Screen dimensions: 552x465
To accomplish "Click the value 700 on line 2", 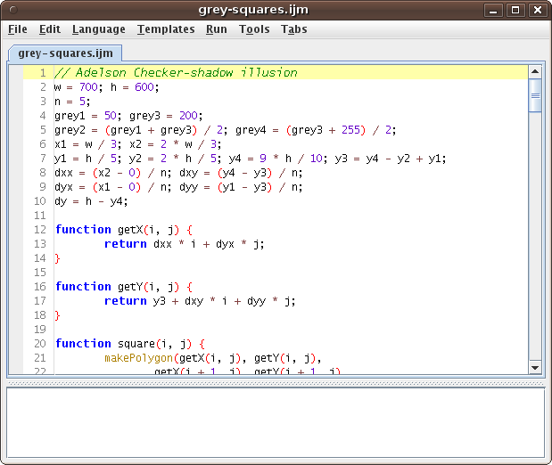I will pyautogui.click(x=88, y=87).
